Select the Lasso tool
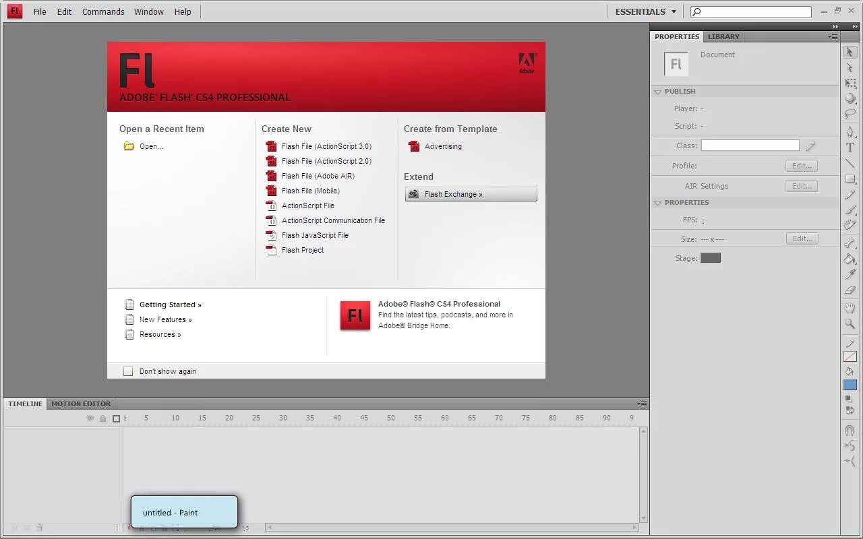The width and height of the screenshot is (863, 539). [x=850, y=114]
